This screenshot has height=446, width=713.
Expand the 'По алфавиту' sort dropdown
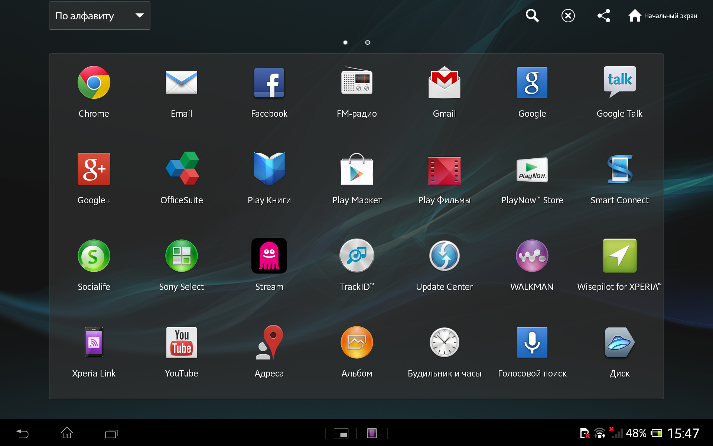(x=100, y=16)
